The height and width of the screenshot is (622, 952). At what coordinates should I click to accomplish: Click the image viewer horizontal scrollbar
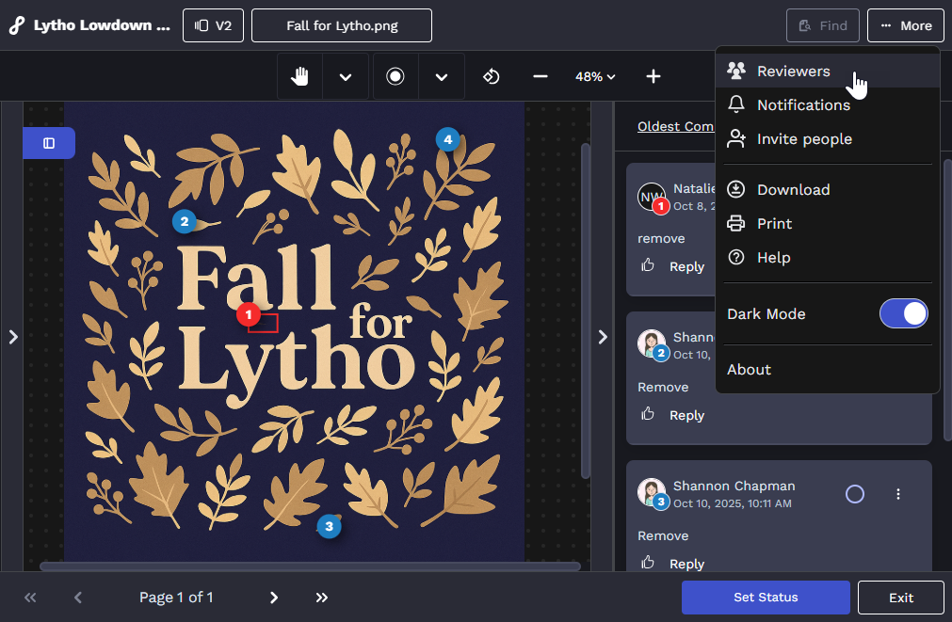310,566
